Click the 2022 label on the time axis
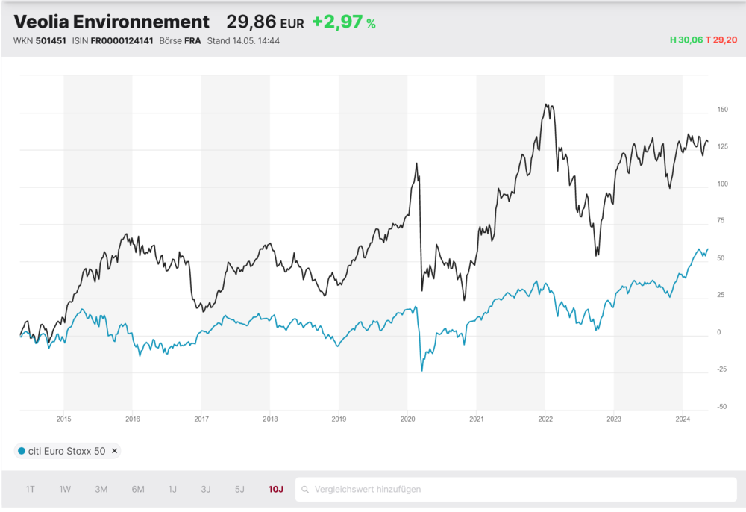 (x=545, y=419)
